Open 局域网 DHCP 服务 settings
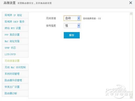135x101 pixels. (x=15, y=22)
